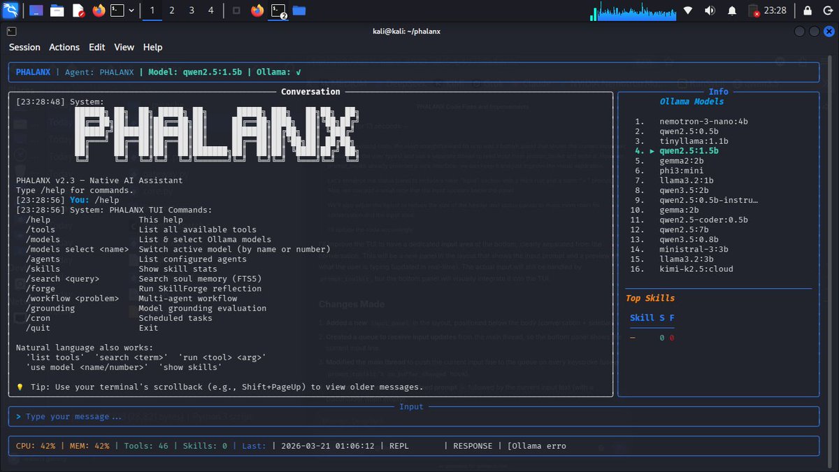Select ministral-3:3b model entry
This screenshot has width=839, height=472.
[694, 248]
